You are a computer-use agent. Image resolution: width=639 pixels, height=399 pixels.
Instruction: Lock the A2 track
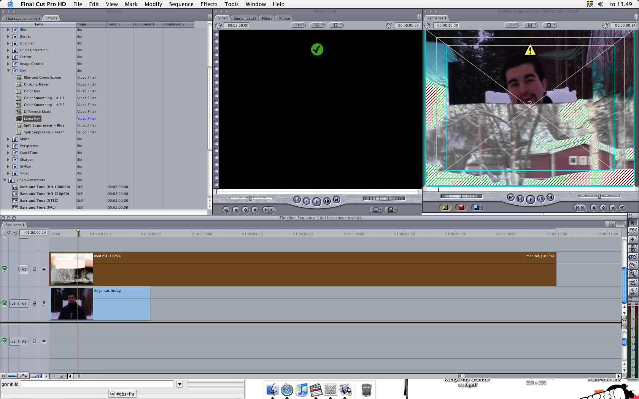35,341
